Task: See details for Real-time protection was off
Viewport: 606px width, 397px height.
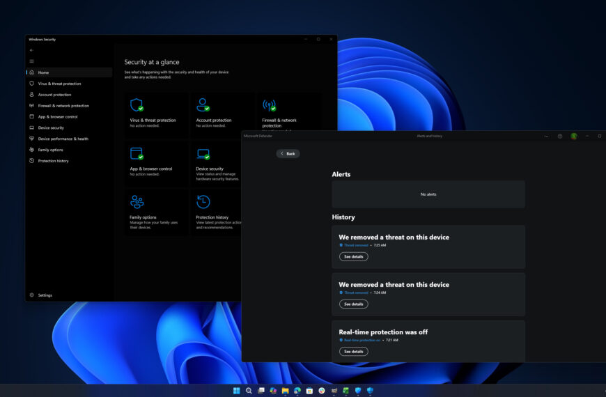Action: (x=354, y=352)
